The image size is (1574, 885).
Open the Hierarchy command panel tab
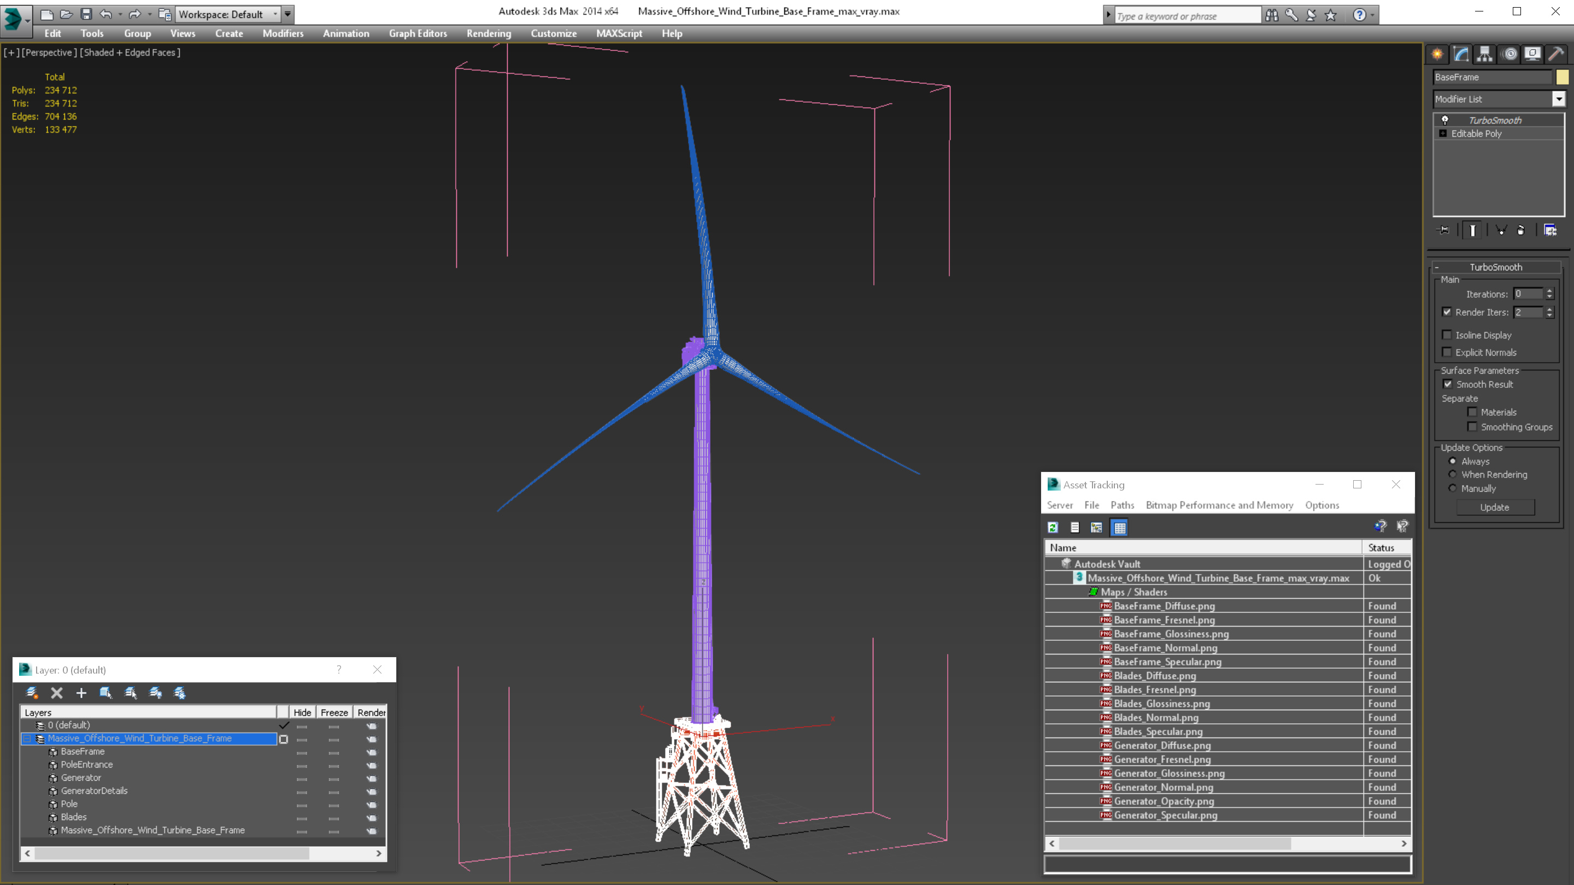(x=1485, y=55)
